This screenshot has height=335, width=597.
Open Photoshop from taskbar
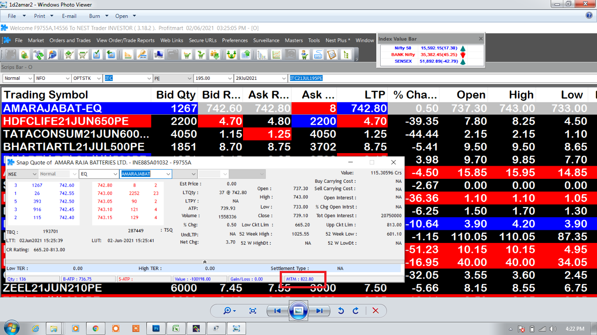coord(156,328)
